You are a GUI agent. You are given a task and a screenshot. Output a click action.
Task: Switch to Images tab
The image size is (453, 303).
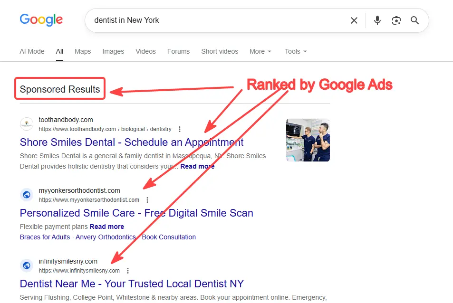click(x=113, y=51)
